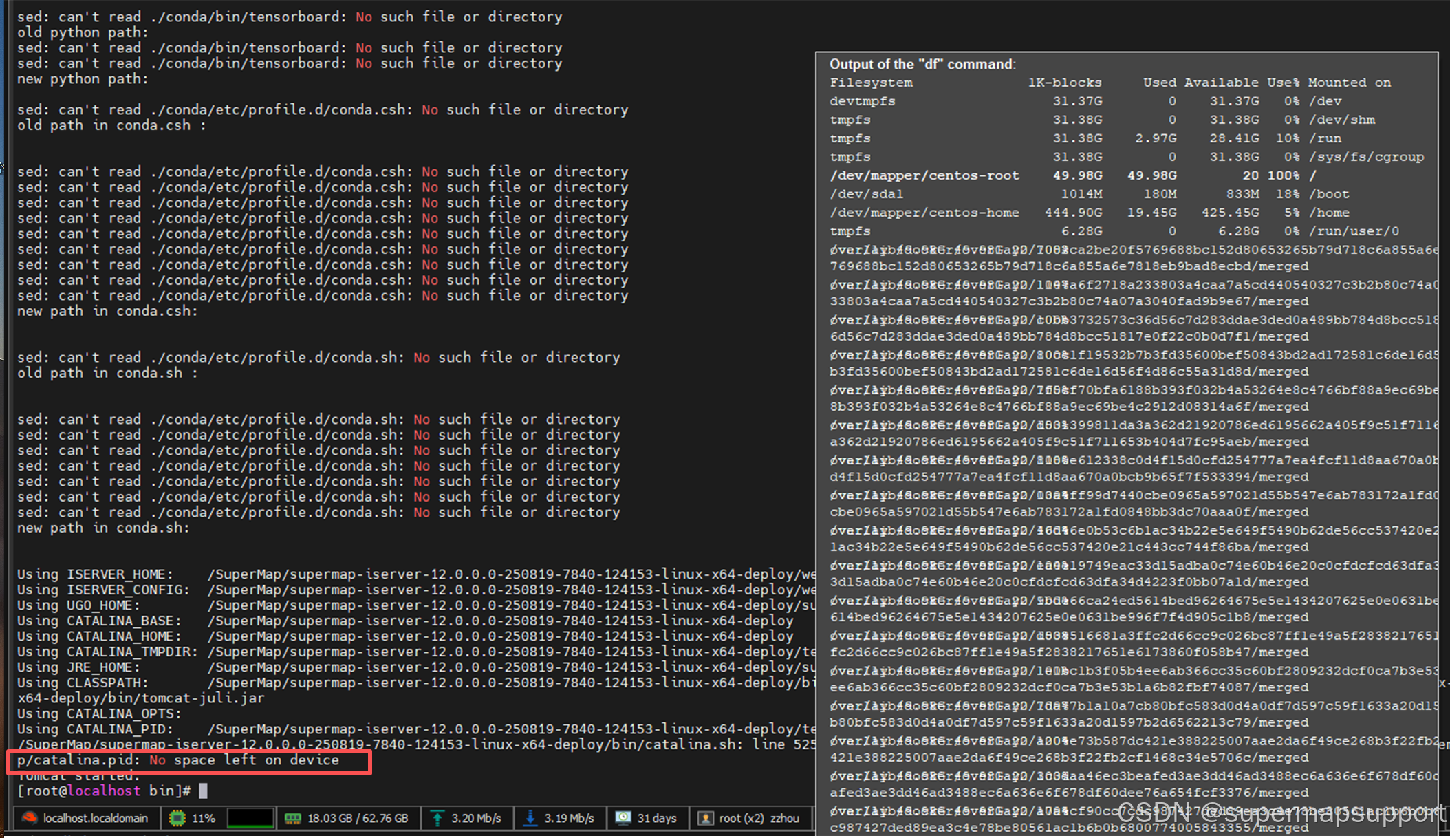Image resolution: width=1450 pixels, height=838 pixels.
Task: Click the /dev/sda1 row in df output
Action: [x=867, y=194]
